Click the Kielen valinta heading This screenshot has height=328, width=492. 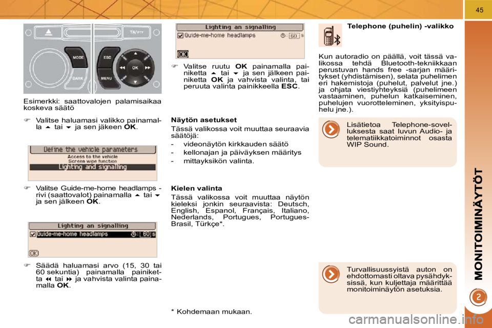pyautogui.click(x=196, y=188)
